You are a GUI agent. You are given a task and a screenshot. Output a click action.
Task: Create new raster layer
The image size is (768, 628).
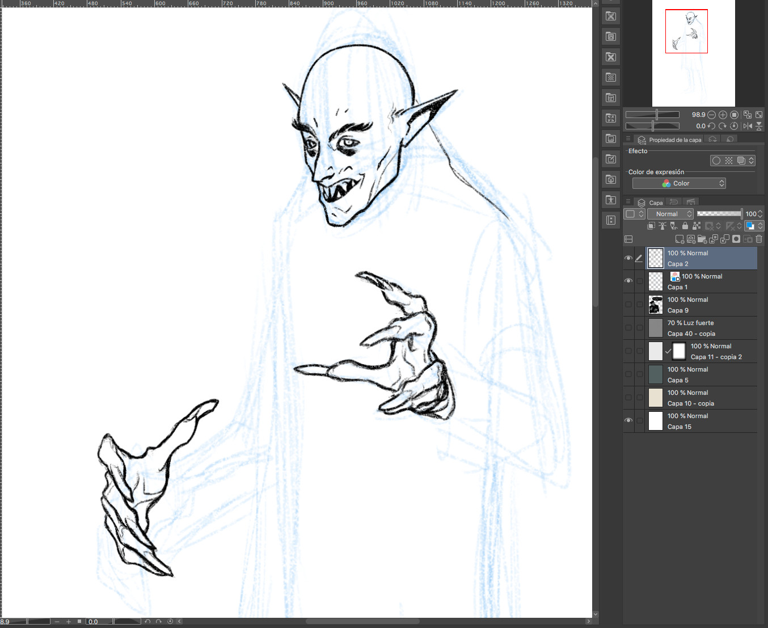click(680, 239)
